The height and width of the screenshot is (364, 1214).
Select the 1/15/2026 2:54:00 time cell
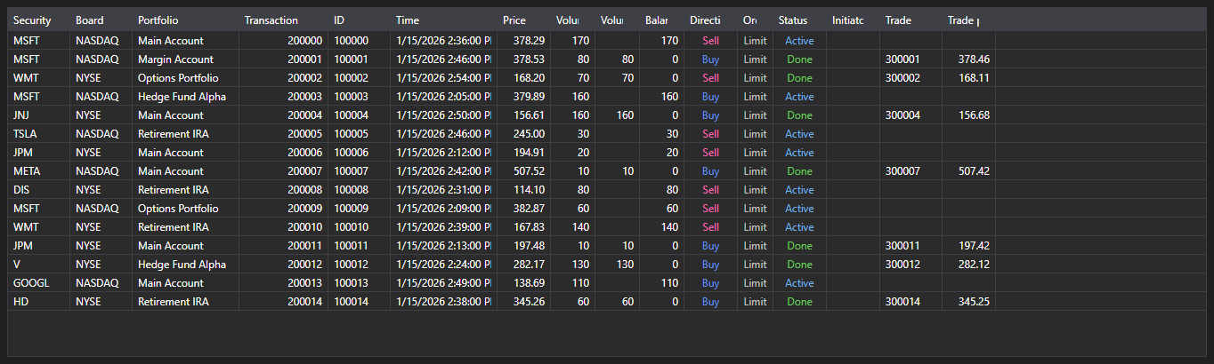pos(443,78)
